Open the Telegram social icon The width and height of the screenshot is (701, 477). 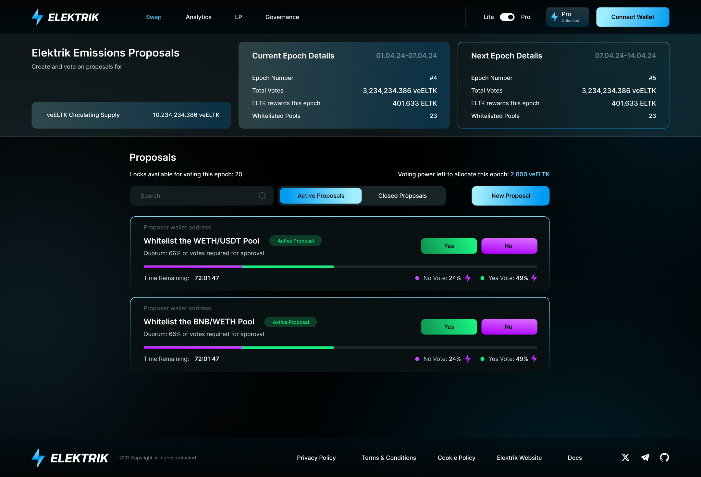pyautogui.click(x=645, y=458)
